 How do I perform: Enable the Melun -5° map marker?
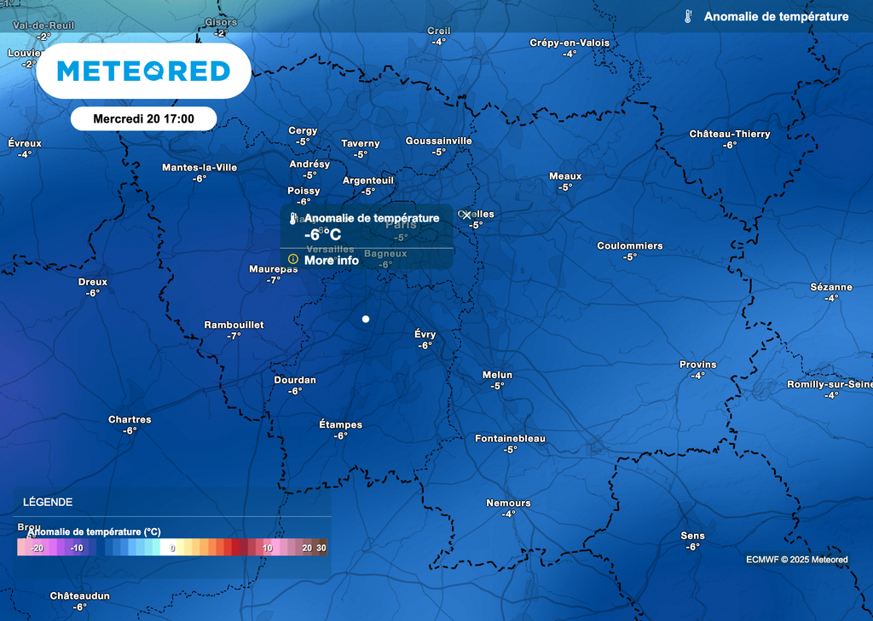(x=496, y=379)
